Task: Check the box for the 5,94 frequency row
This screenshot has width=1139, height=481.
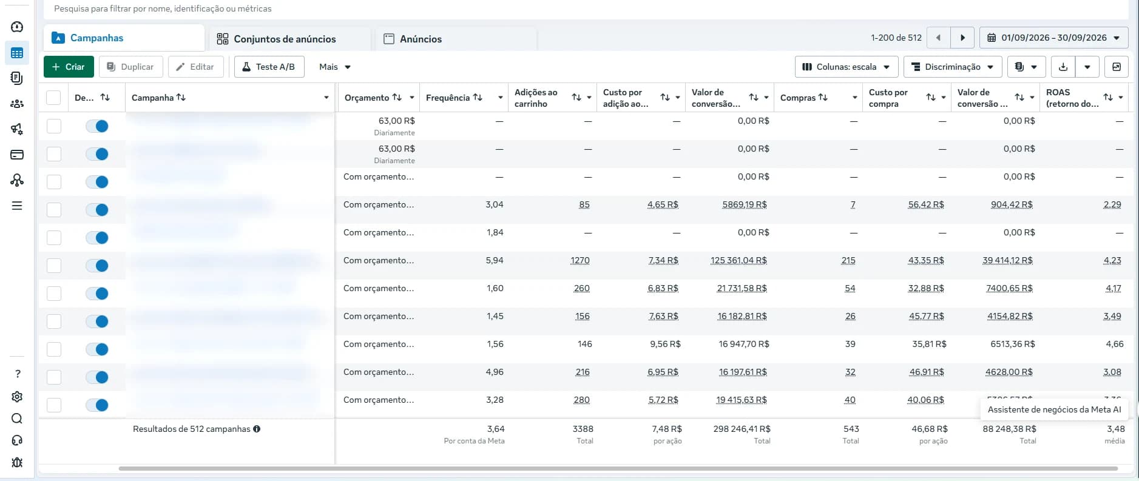Action: pos(54,266)
